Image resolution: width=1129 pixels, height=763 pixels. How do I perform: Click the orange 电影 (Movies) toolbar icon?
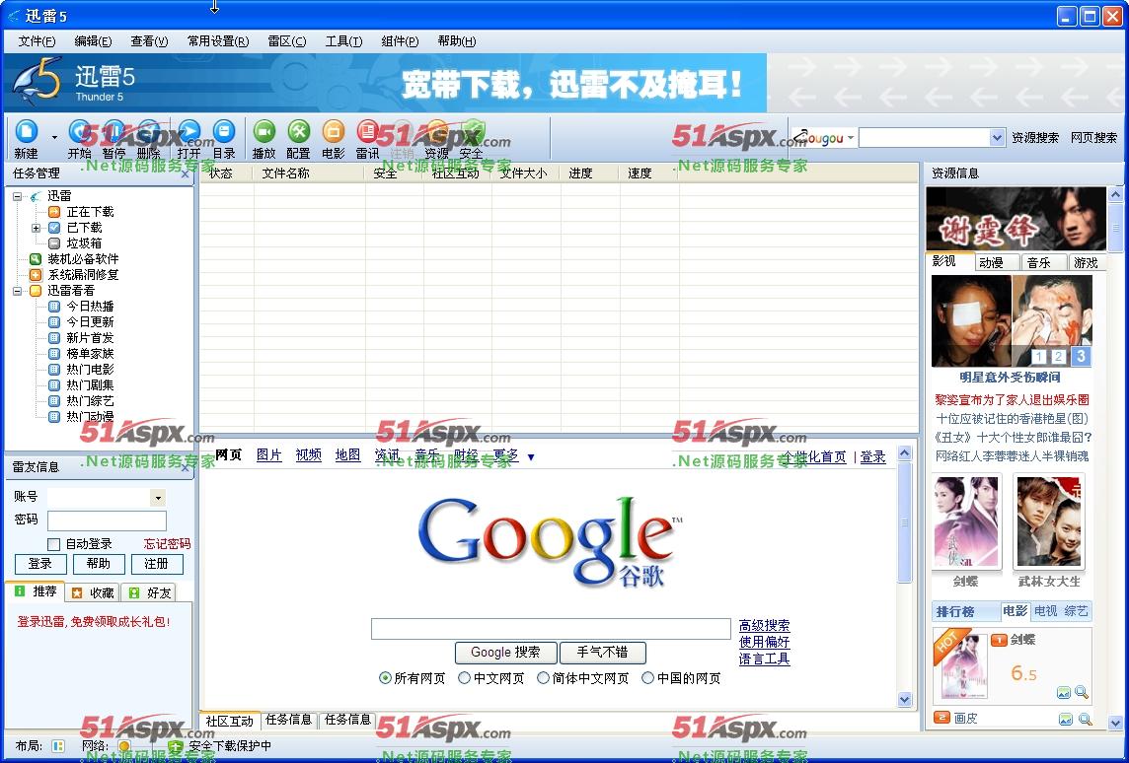(x=333, y=131)
